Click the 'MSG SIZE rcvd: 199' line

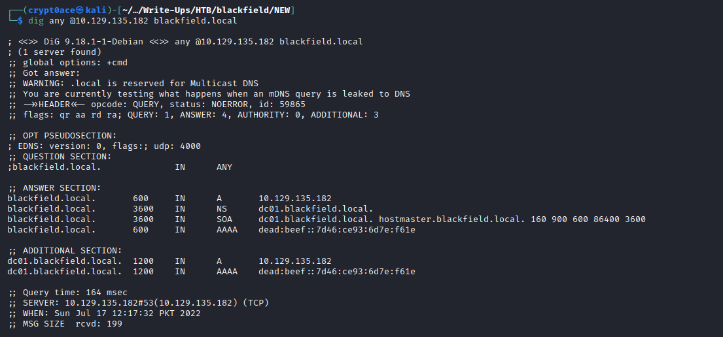pyautogui.click(x=65, y=323)
